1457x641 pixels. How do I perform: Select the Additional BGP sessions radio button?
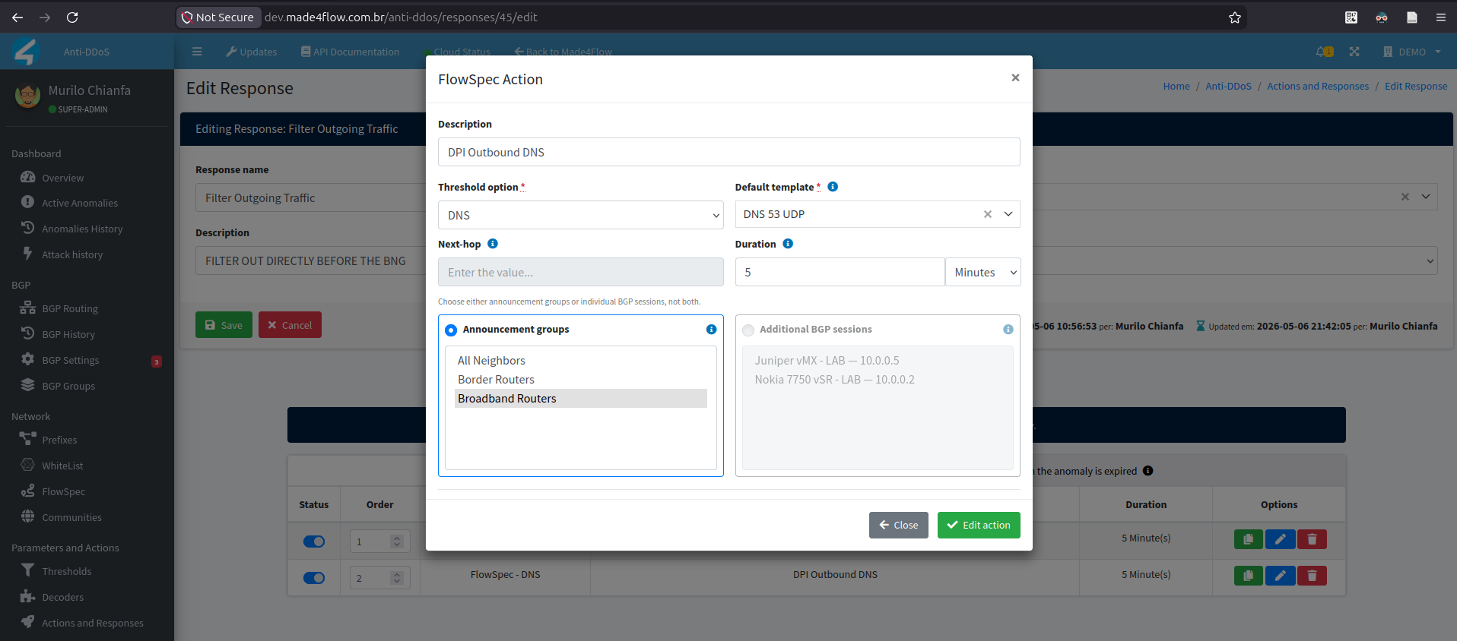(748, 330)
